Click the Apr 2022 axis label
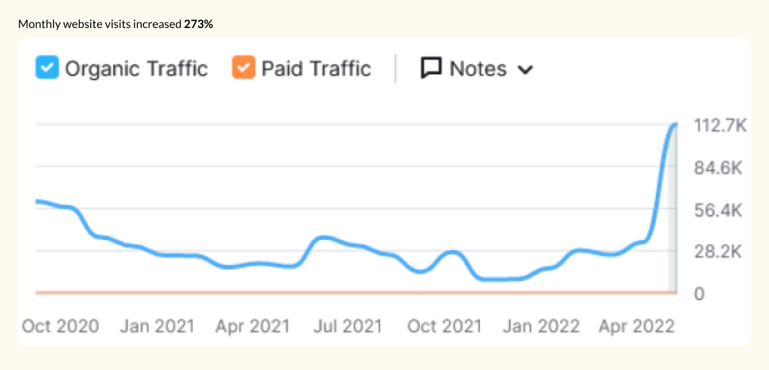This screenshot has height=370, width=769. click(637, 327)
